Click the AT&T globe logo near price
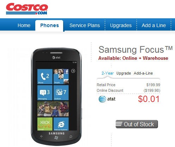 (x=102, y=99)
